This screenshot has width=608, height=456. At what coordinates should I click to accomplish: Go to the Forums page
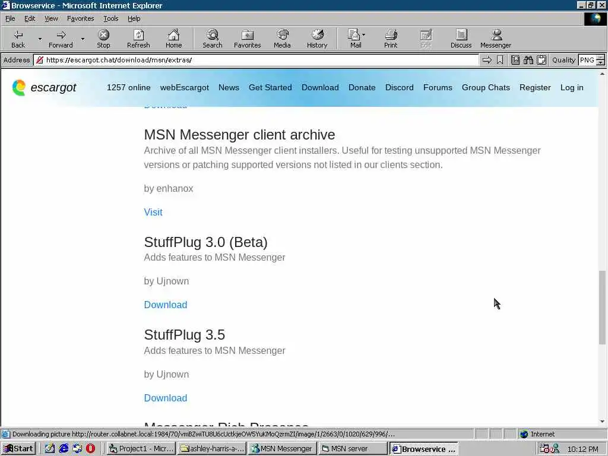pyautogui.click(x=438, y=88)
